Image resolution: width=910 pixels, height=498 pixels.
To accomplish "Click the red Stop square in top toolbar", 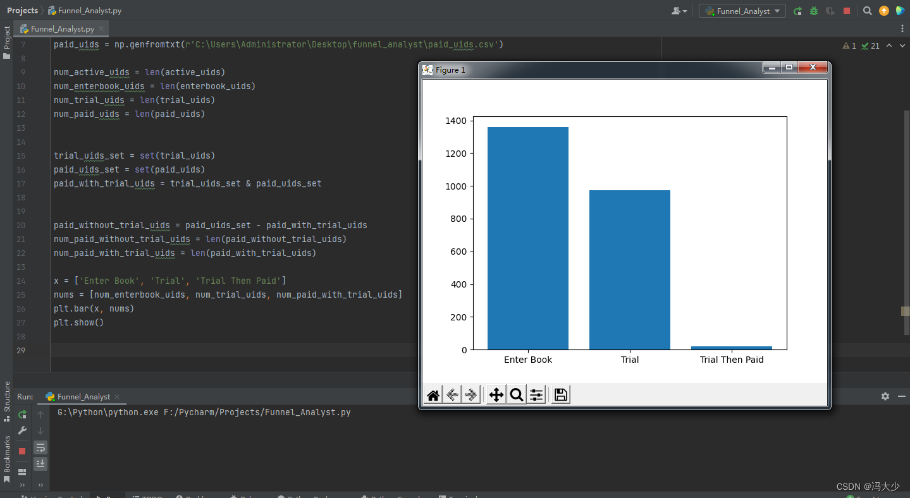I will coord(847,11).
